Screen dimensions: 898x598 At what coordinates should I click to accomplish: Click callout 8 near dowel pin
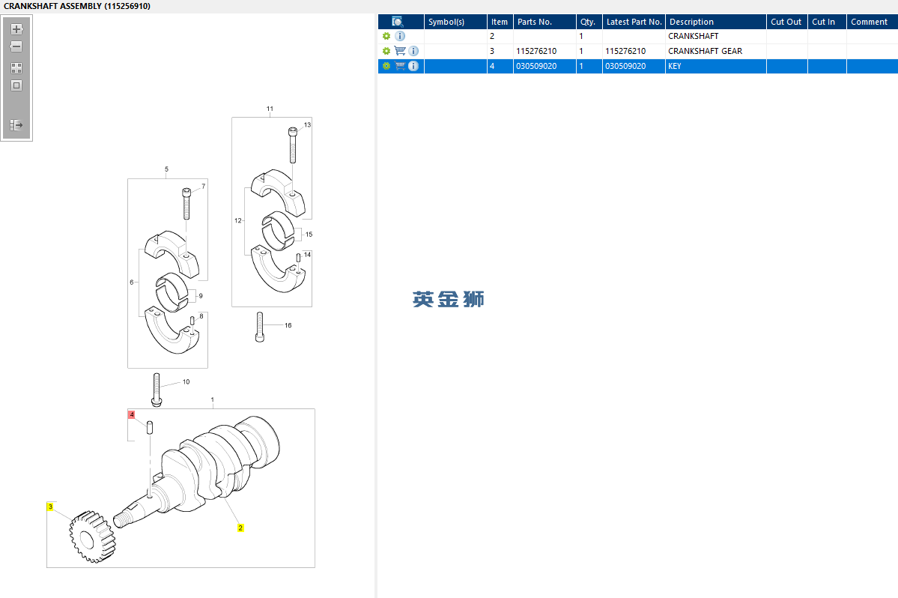[x=201, y=316]
